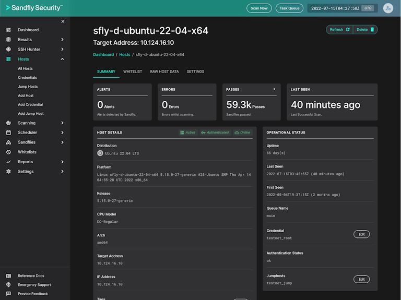
Task: Toggle the UTC time zone badge
Action: [368, 8]
